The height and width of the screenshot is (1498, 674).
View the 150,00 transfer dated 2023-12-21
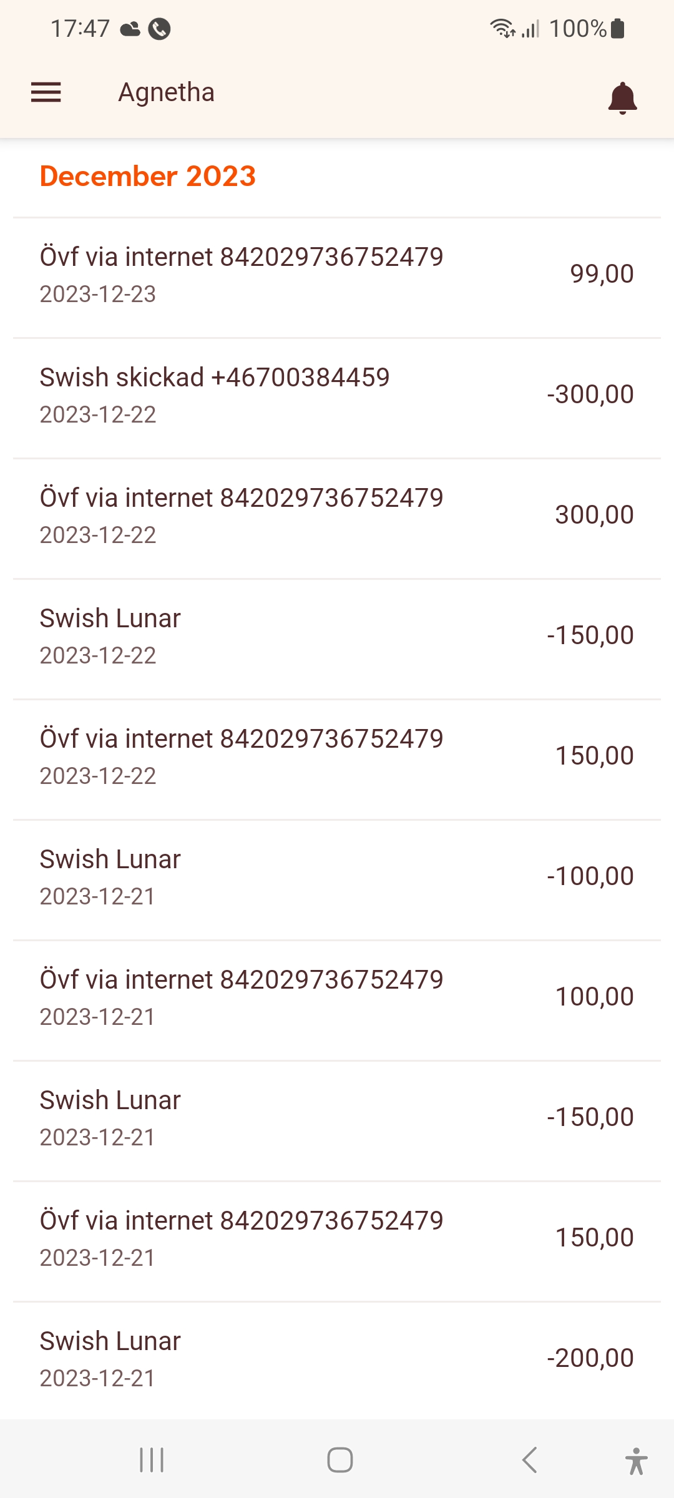tap(337, 1238)
